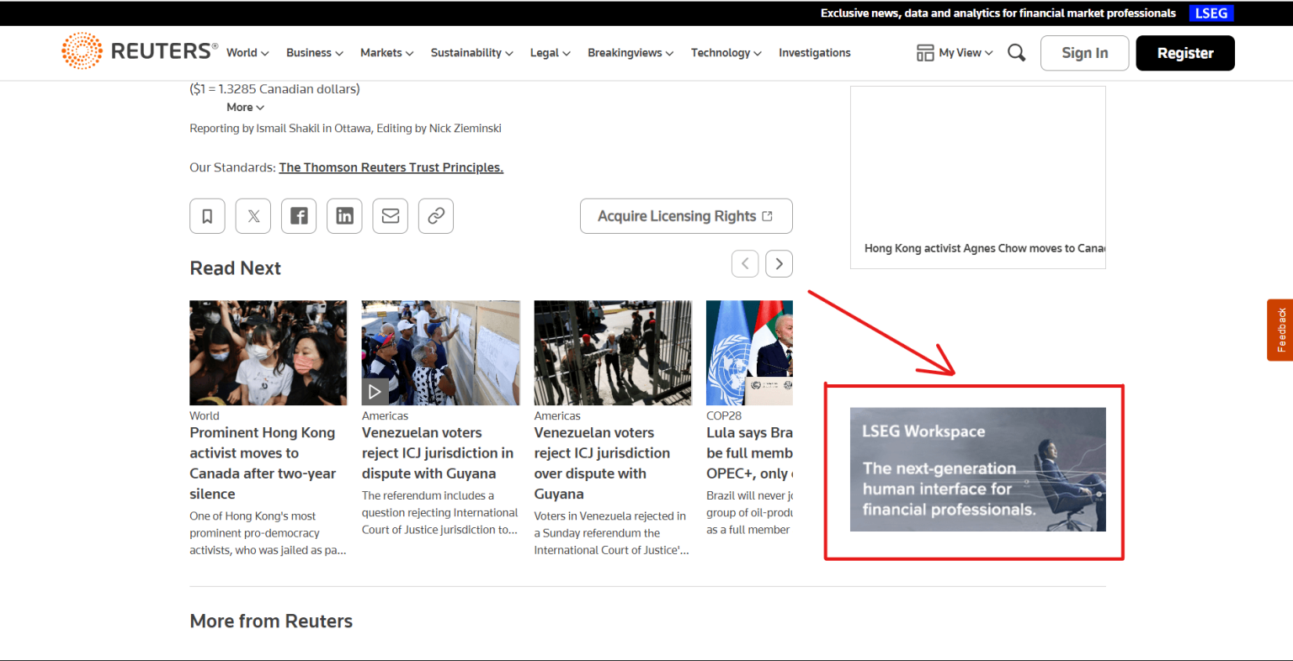
Task: Select the Investigations menu item
Action: [814, 52]
